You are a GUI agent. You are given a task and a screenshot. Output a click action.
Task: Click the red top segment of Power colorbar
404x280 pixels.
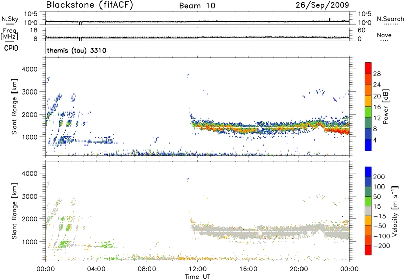[368, 68]
